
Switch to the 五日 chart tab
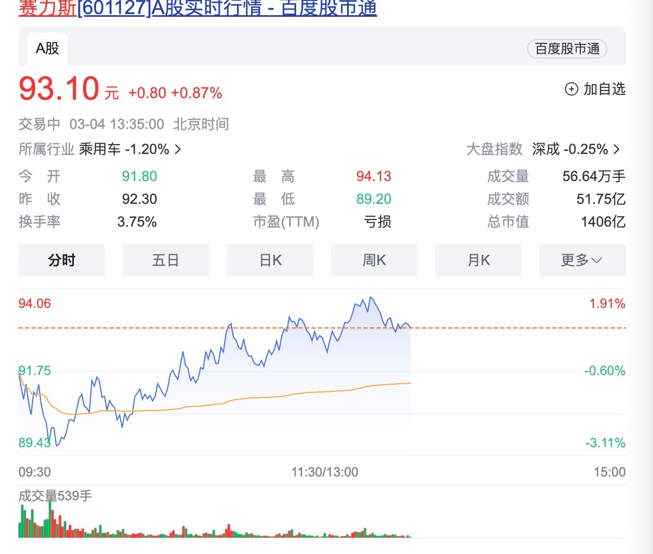tap(166, 260)
